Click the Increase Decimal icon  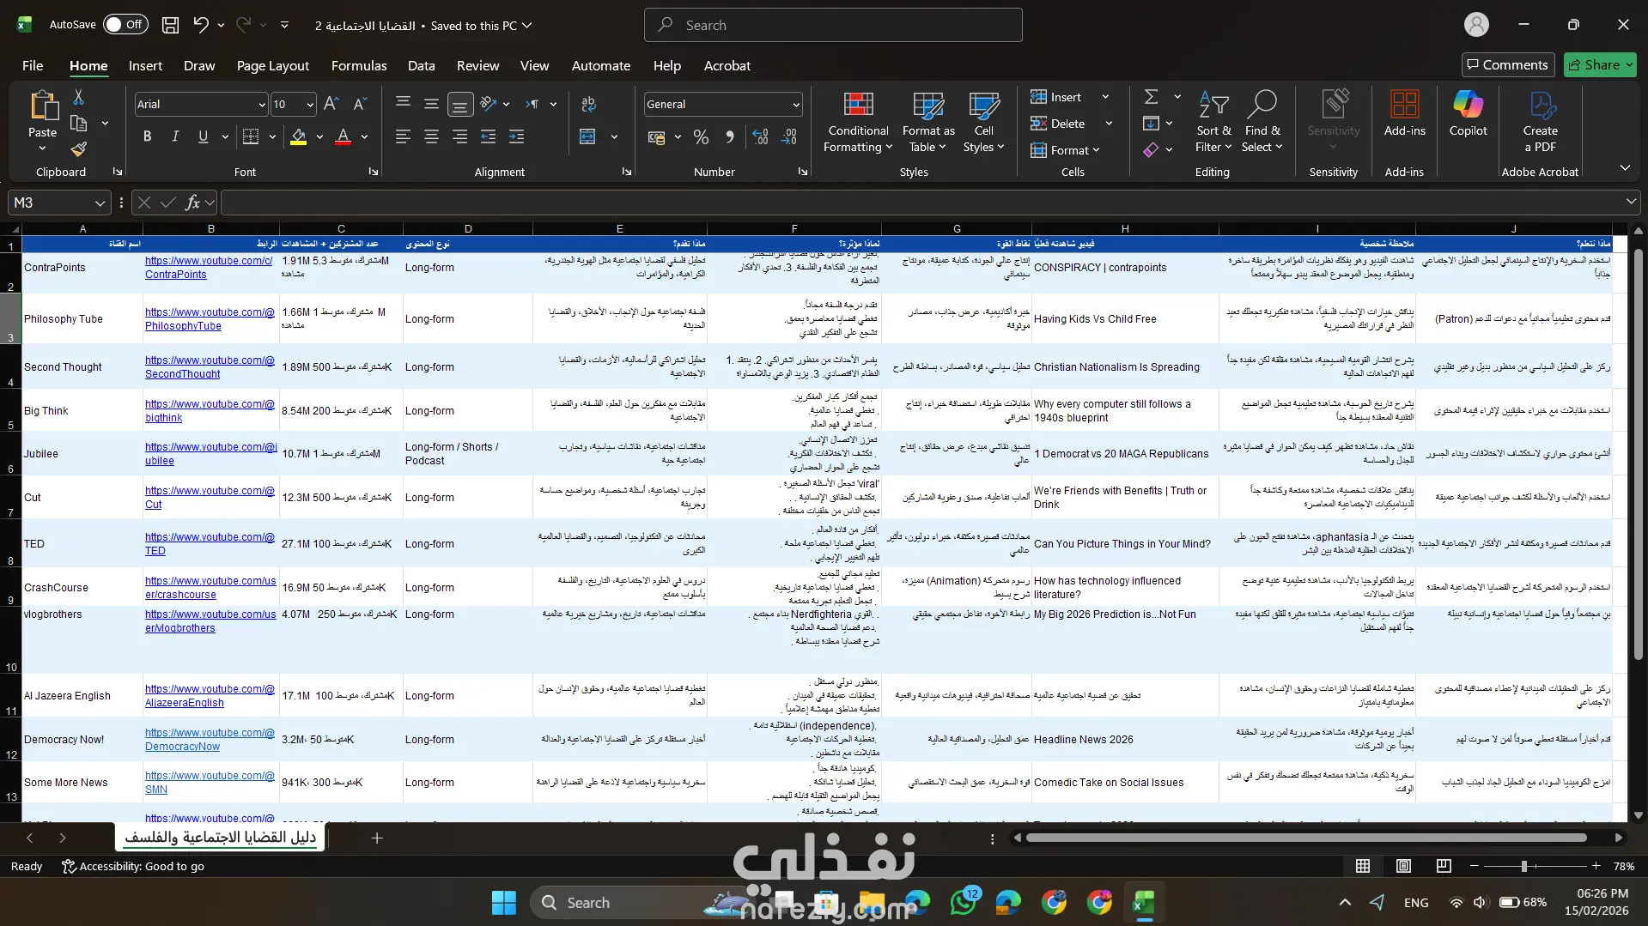760,136
